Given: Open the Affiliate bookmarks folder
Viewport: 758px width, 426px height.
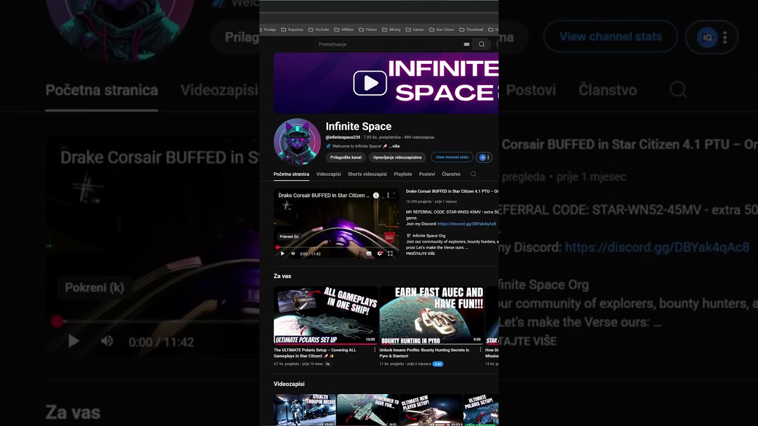Looking at the screenshot, I should pyautogui.click(x=344, y=29).
